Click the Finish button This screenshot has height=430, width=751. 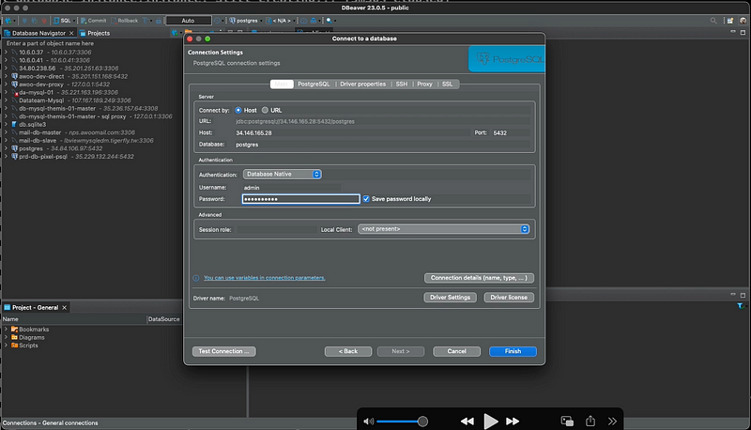click(x=513, y=351)
